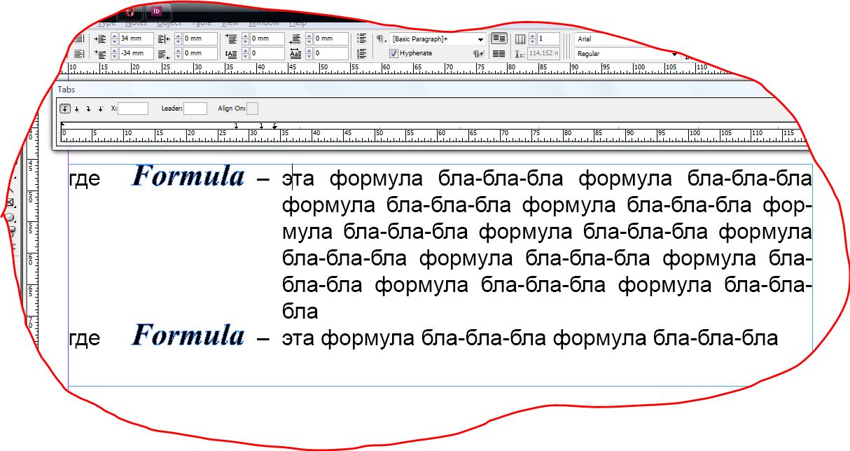Step the space before 0 mm spinner
The image size is (850, 451).
[x=245, y=39]
